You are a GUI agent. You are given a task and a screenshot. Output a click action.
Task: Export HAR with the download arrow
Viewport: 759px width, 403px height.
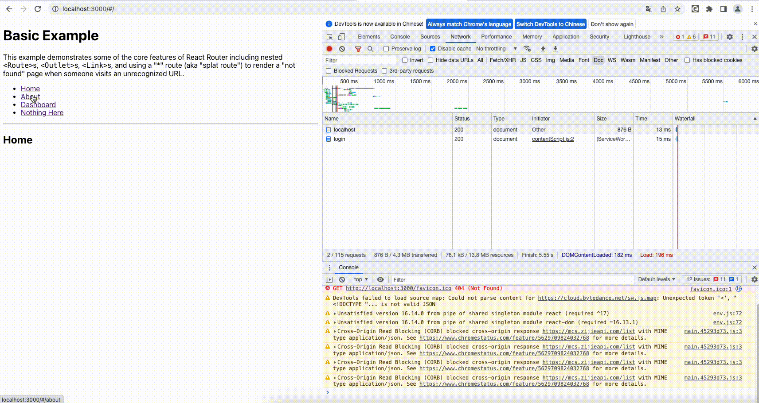pyautogui.click(x=555, y=49)
